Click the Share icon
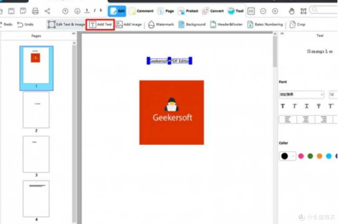 click(x=48, y=11)
